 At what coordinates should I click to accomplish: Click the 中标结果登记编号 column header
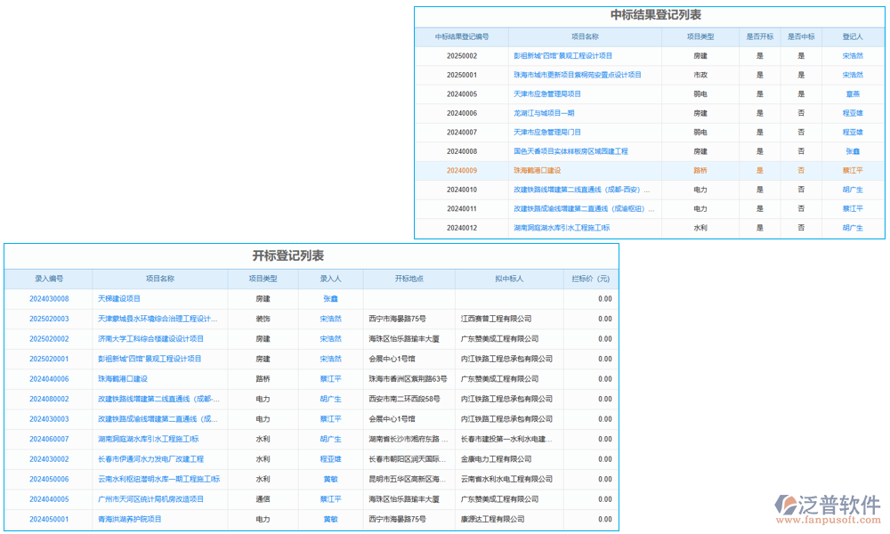462,37
